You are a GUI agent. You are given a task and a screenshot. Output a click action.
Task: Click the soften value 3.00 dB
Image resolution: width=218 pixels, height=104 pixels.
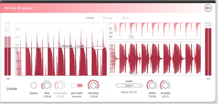tap(152, 97)
